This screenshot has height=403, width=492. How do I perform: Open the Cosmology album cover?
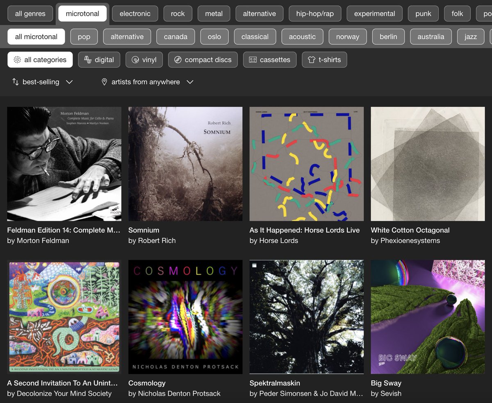(185, 317)
